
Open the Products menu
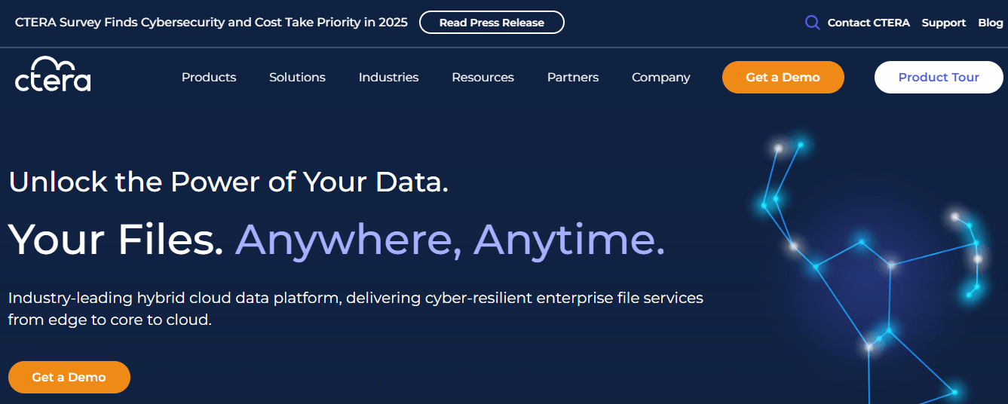tap(209, 77)
